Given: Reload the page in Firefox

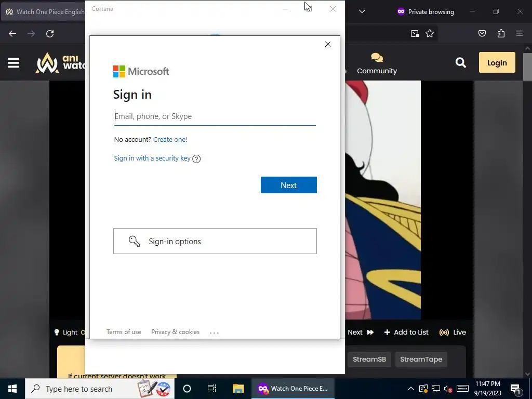Looking at the screenshot, I should (x=50, y=34).
